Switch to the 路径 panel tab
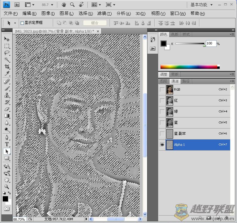The width and height of the screenshot is (237, 223). click(186, 81)
